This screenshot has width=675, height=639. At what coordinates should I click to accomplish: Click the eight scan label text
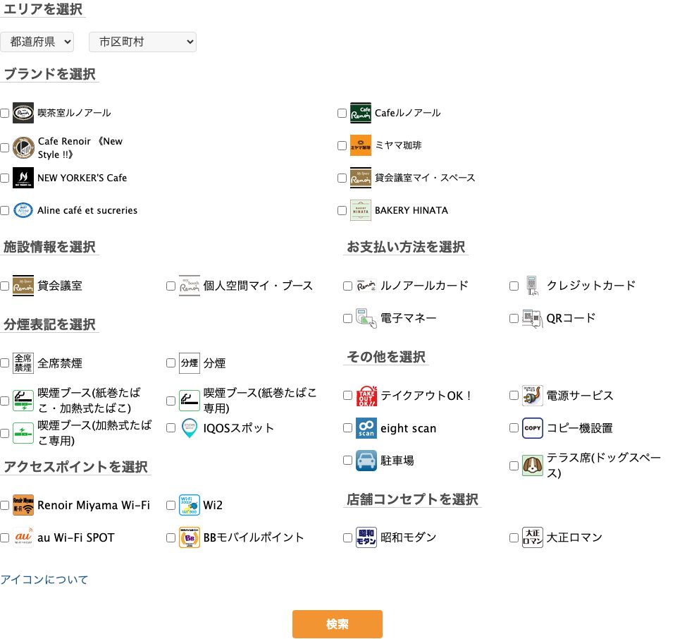coord(408,428)
